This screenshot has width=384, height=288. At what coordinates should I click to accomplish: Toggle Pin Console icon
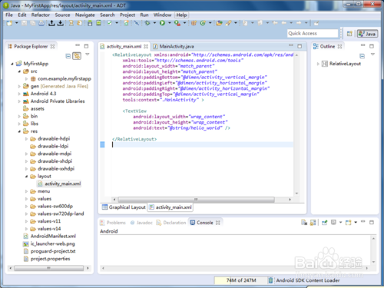point(325,223)
